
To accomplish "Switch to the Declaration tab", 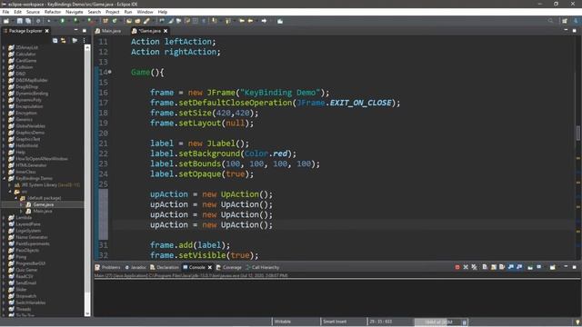I will coord(165,267).
